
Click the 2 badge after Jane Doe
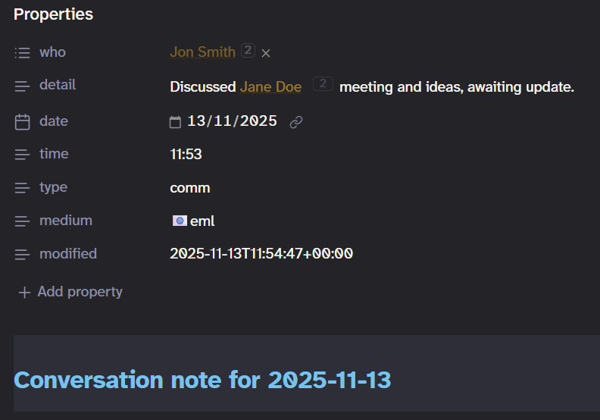[x=323, y=85]
